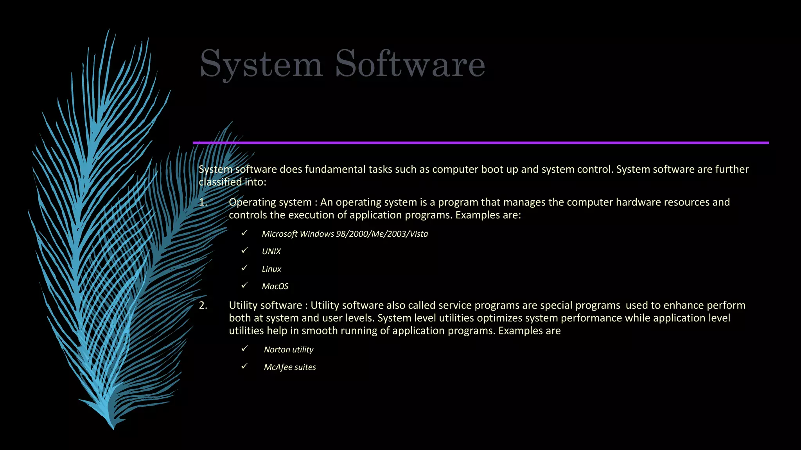
Task: Click the 'MacOS' bullet text
Action: coord(275,286)
